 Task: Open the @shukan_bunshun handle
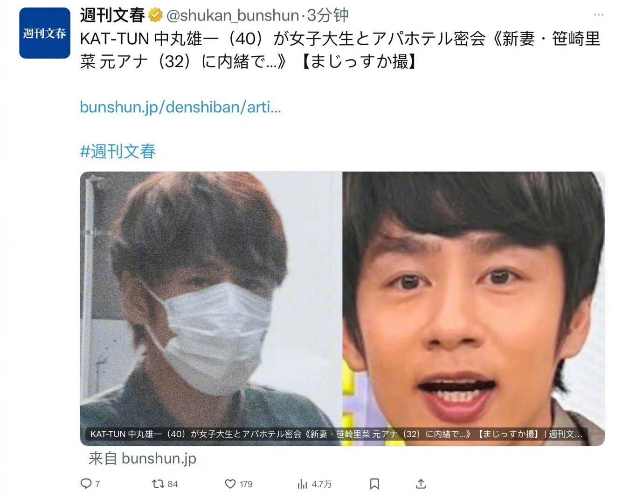point(232,15)
